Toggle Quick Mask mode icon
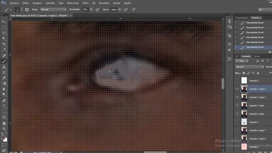Screen dimensions: 272x153 (x=4, y=145)
